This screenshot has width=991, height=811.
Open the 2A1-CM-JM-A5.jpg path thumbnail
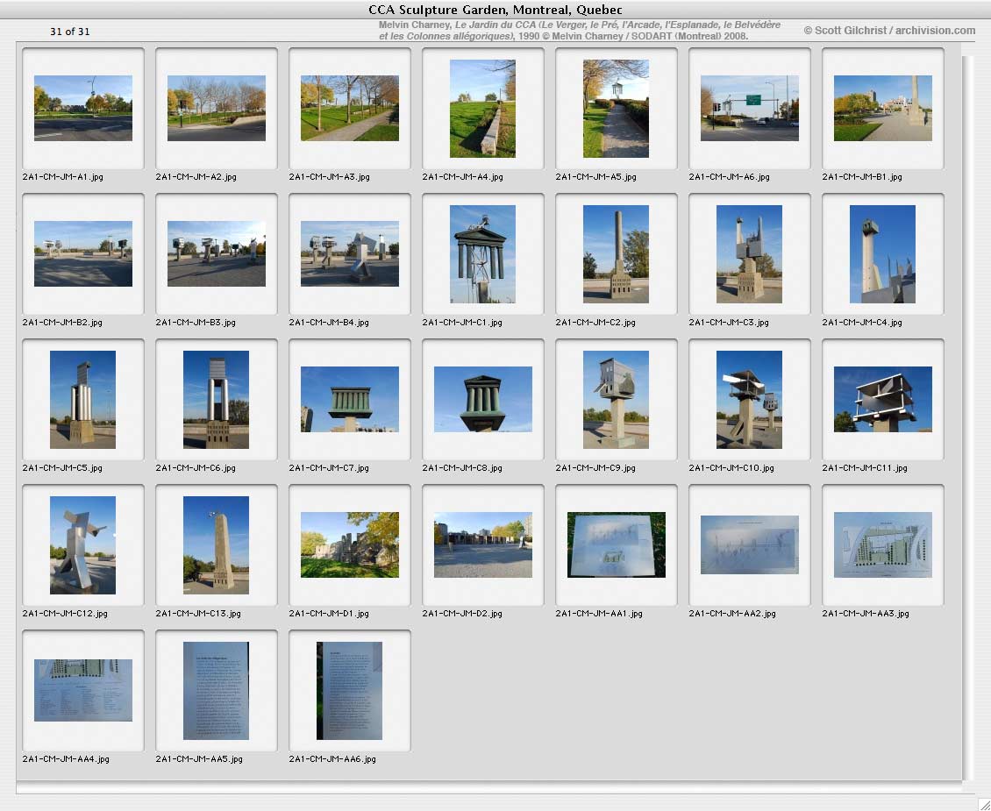(616, 108)
